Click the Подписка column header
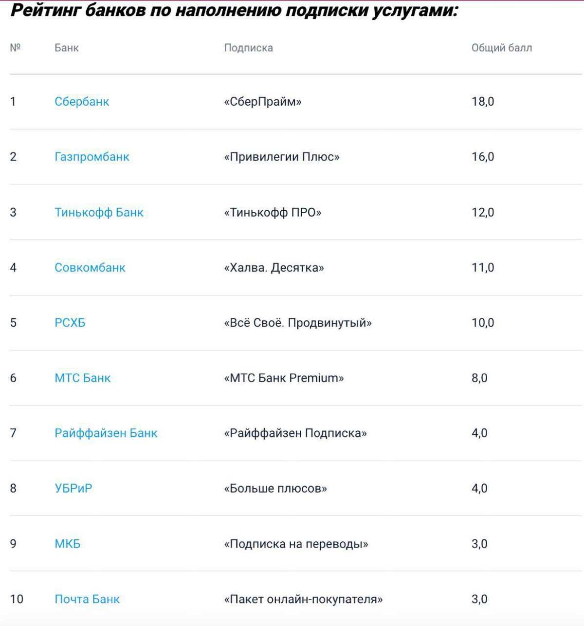Image resolution: width=584 pixels, height=626 pixels. tap(248, 48)
